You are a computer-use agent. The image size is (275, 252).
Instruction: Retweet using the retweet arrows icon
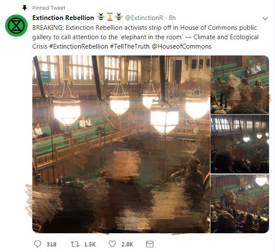tap(75, 244)
